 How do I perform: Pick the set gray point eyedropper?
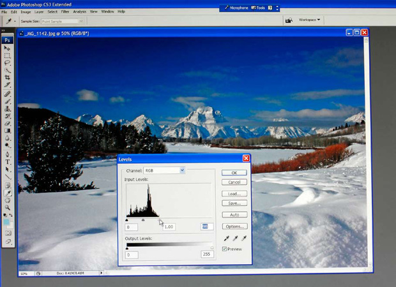(234, 239)
